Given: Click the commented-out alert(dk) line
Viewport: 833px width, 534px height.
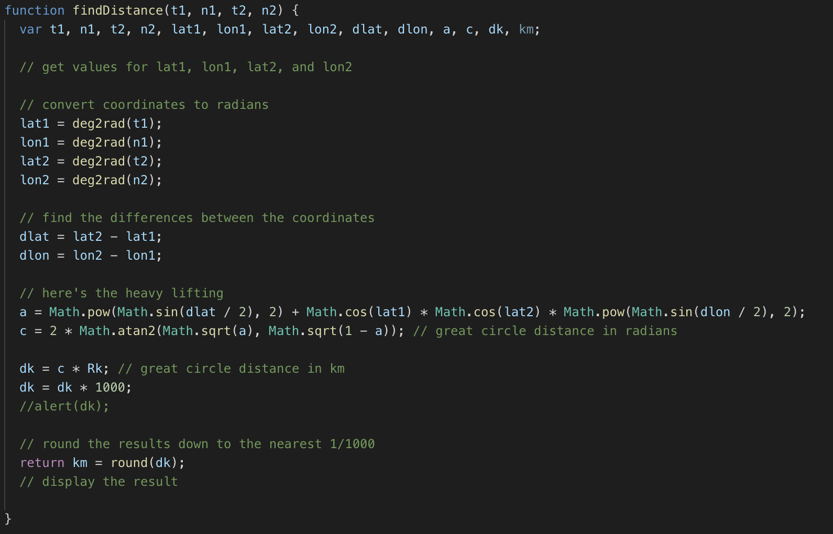Looking at the screenshot, I should [64, 406].
